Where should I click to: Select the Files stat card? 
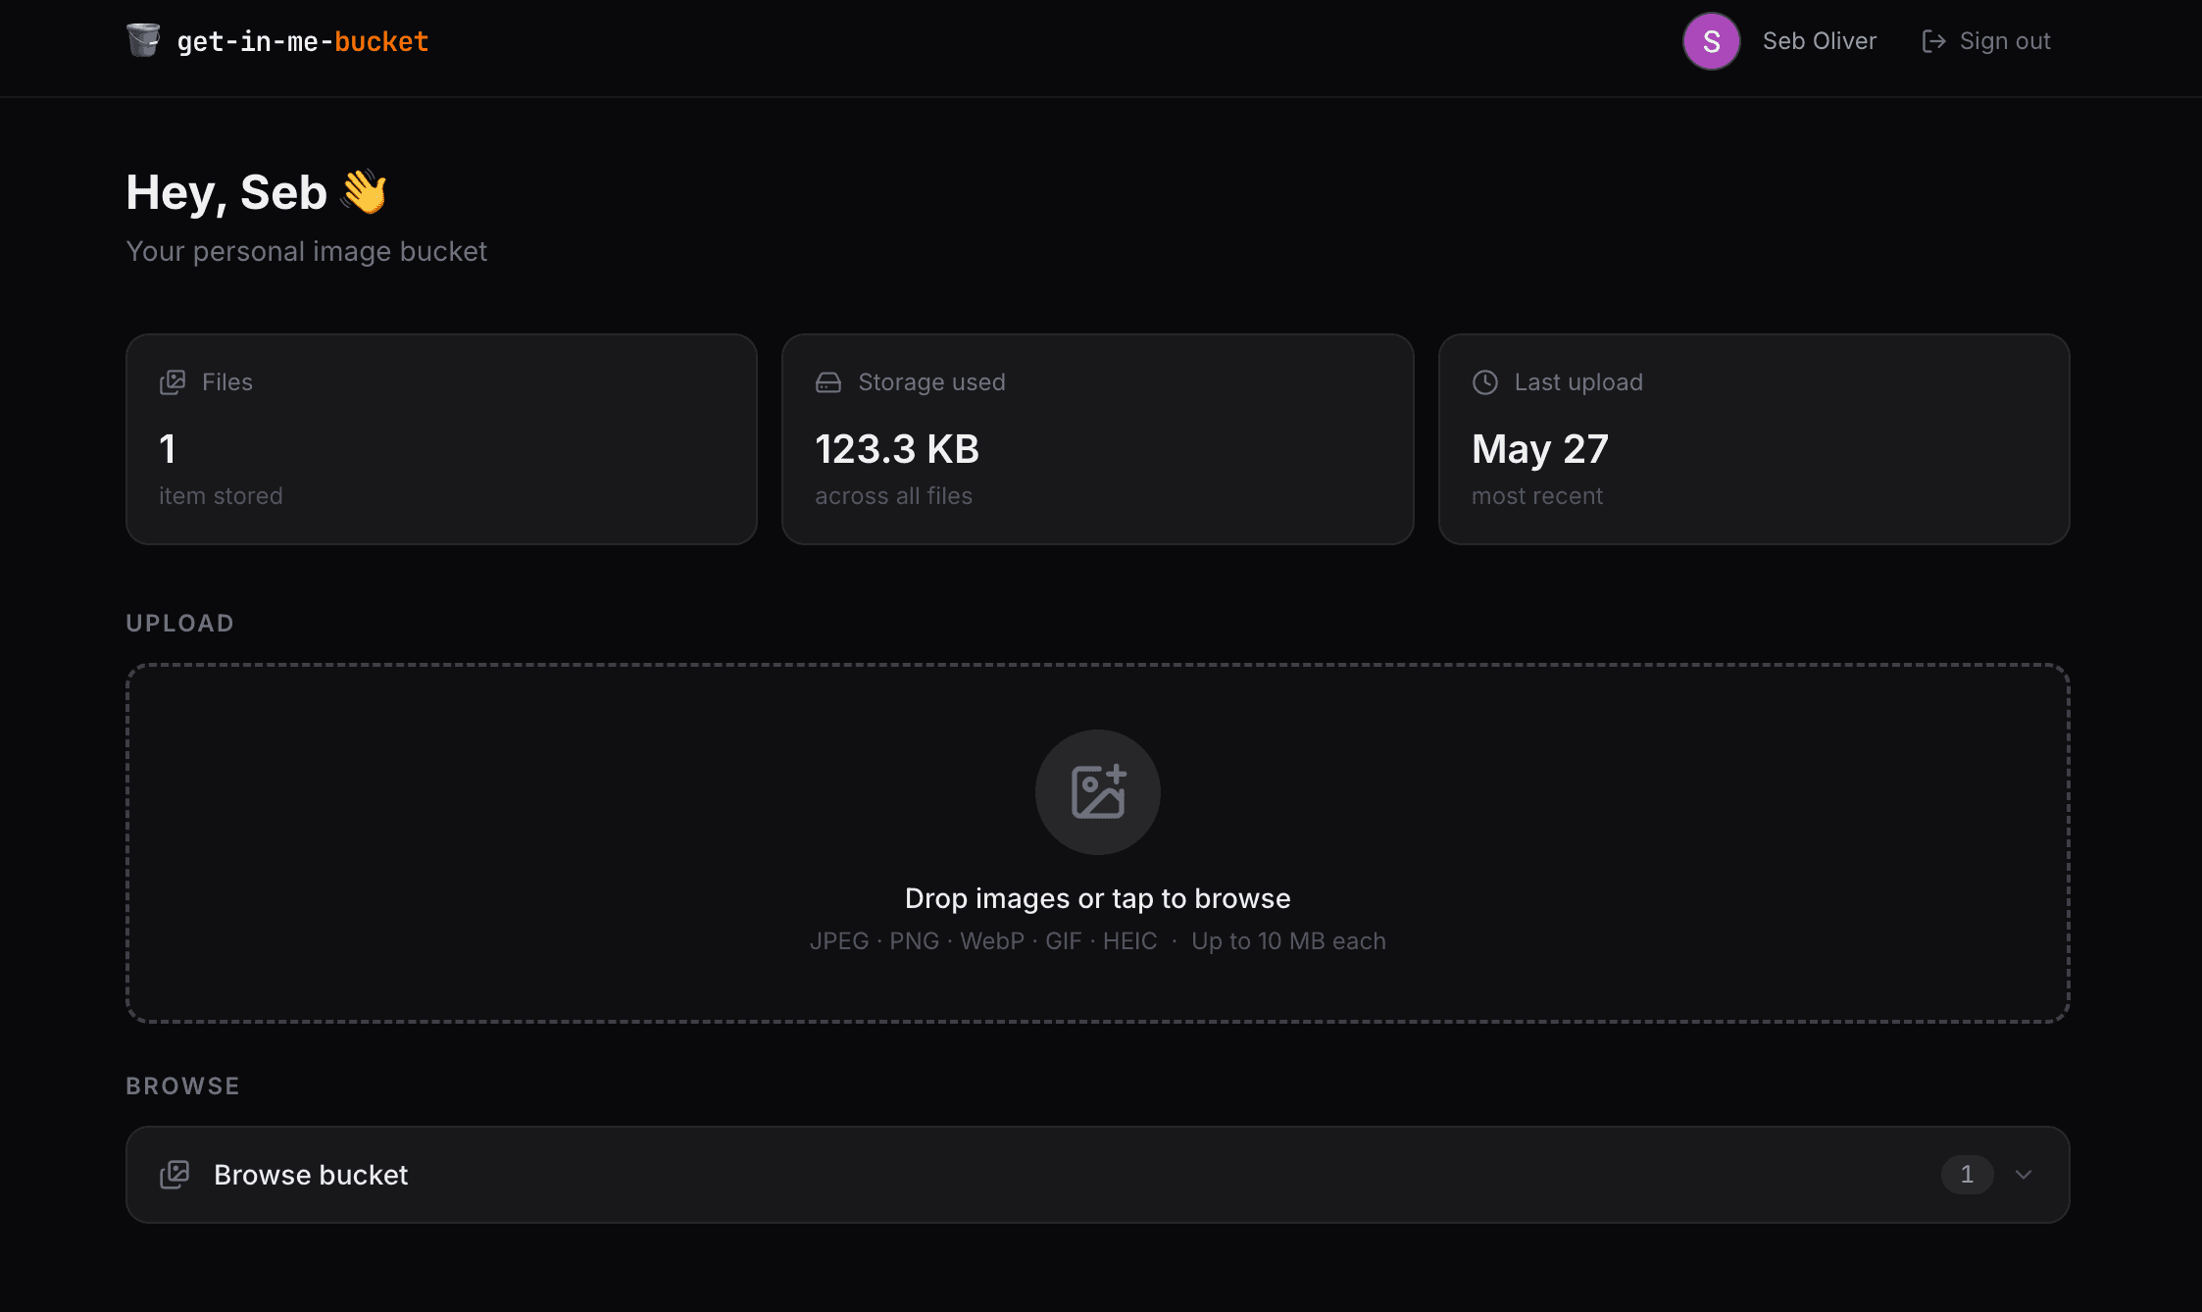coord(441,439)
